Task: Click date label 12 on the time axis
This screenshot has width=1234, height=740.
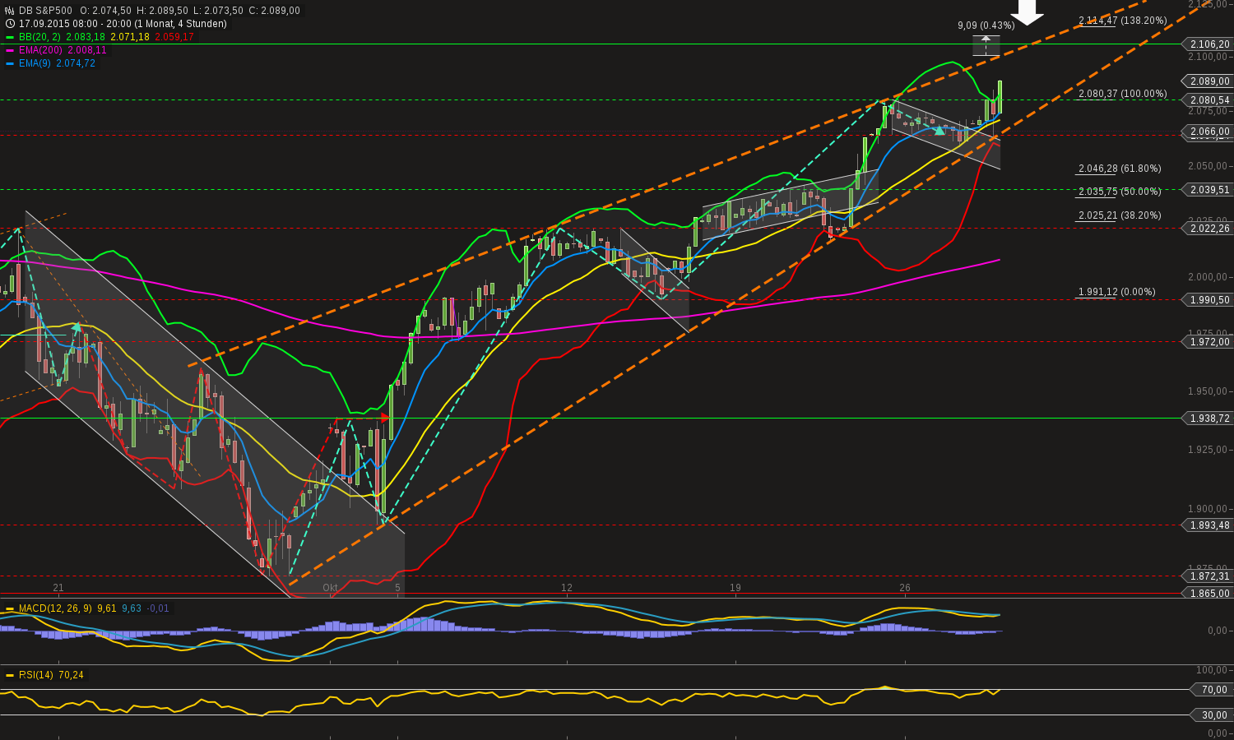Action: (x=567, y=588)
